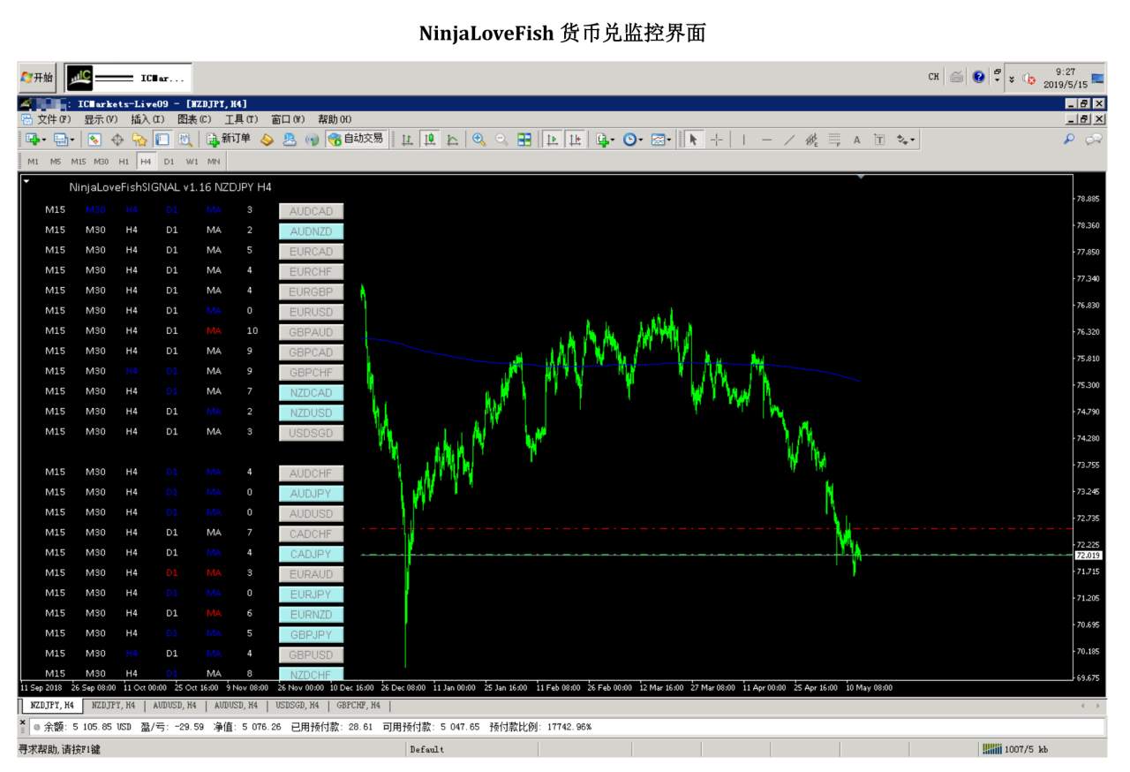Open the Market Watch window icon
This screenshot has height=772, width=1130.
coord(95,140)
